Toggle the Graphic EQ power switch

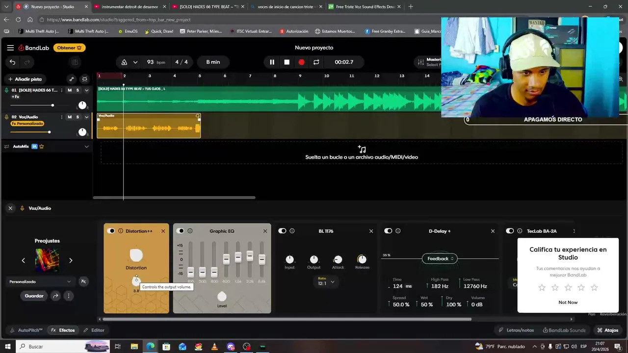coord(181,231)
